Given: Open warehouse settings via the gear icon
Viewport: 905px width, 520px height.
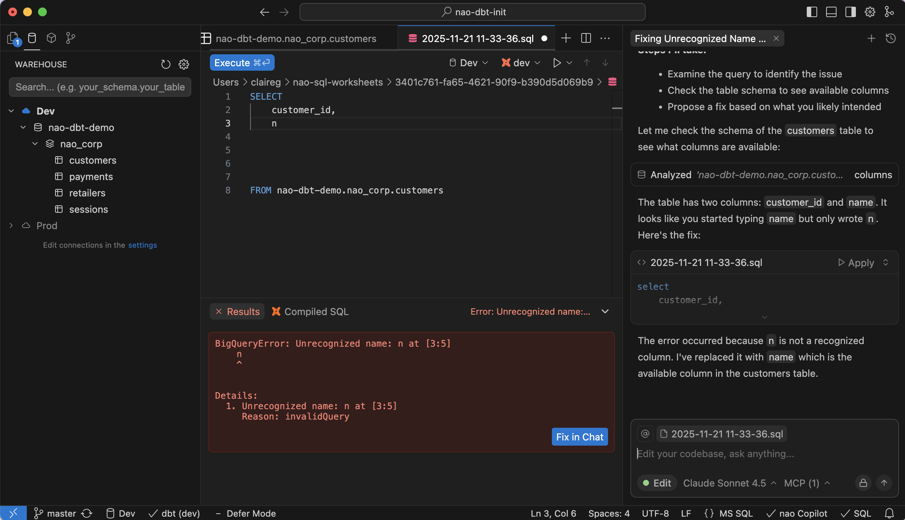Looking at the screenshot, I should click(x=184, y=64).
